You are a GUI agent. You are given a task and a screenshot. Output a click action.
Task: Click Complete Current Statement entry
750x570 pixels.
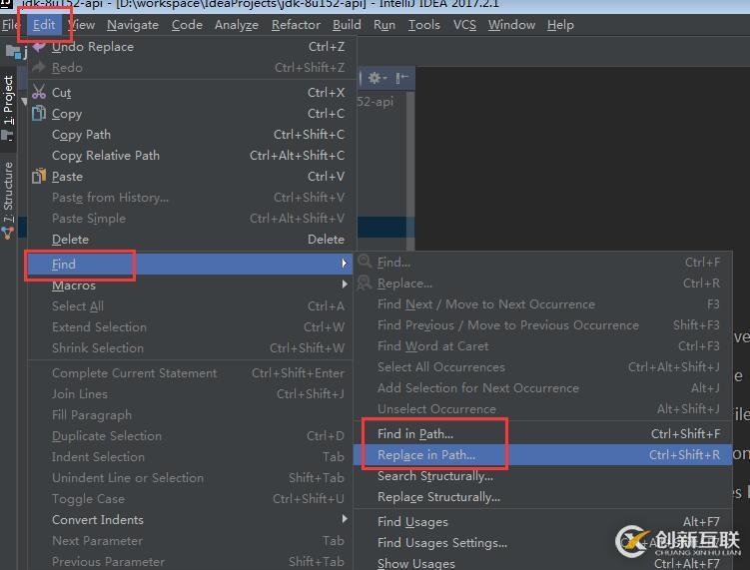tap(190, 373)
